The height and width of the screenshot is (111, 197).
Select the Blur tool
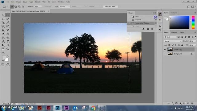coord(3,38)
